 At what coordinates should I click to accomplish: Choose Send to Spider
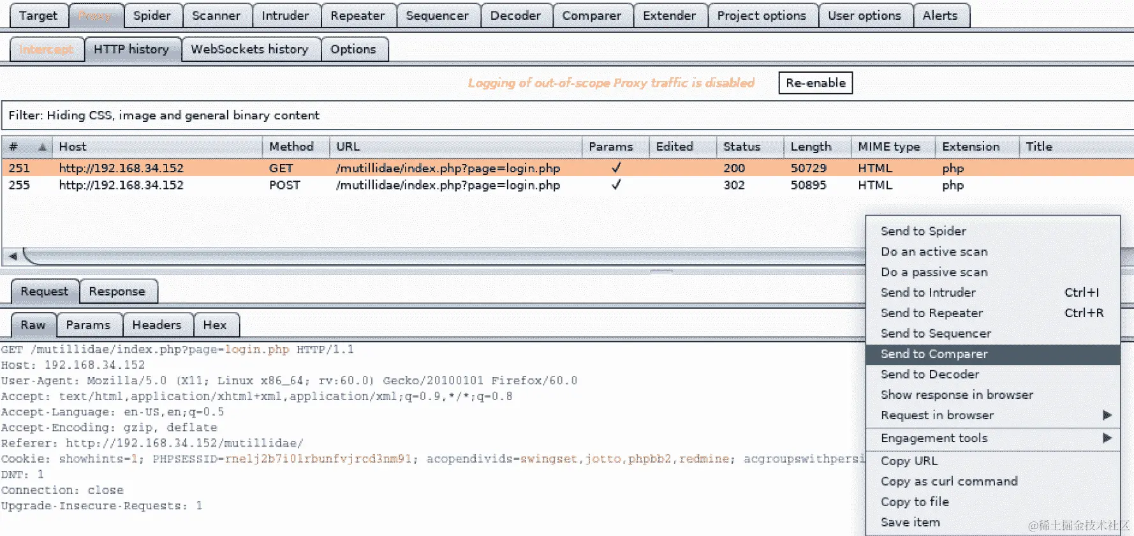click(992, 231)
